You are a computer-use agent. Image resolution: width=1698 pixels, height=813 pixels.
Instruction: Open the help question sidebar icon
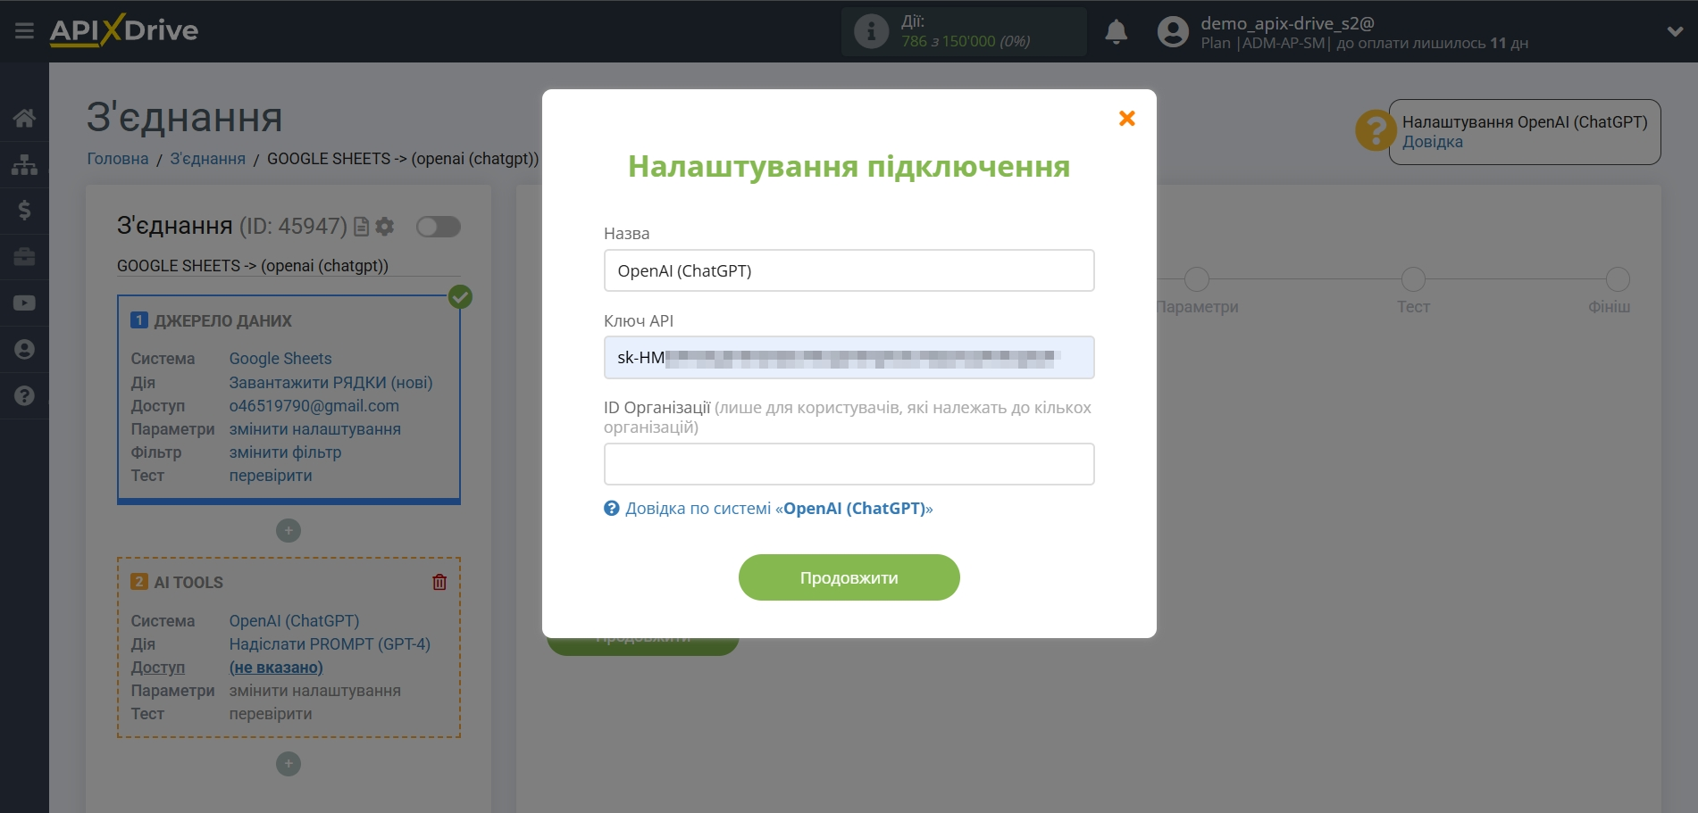tap(24, 396)
